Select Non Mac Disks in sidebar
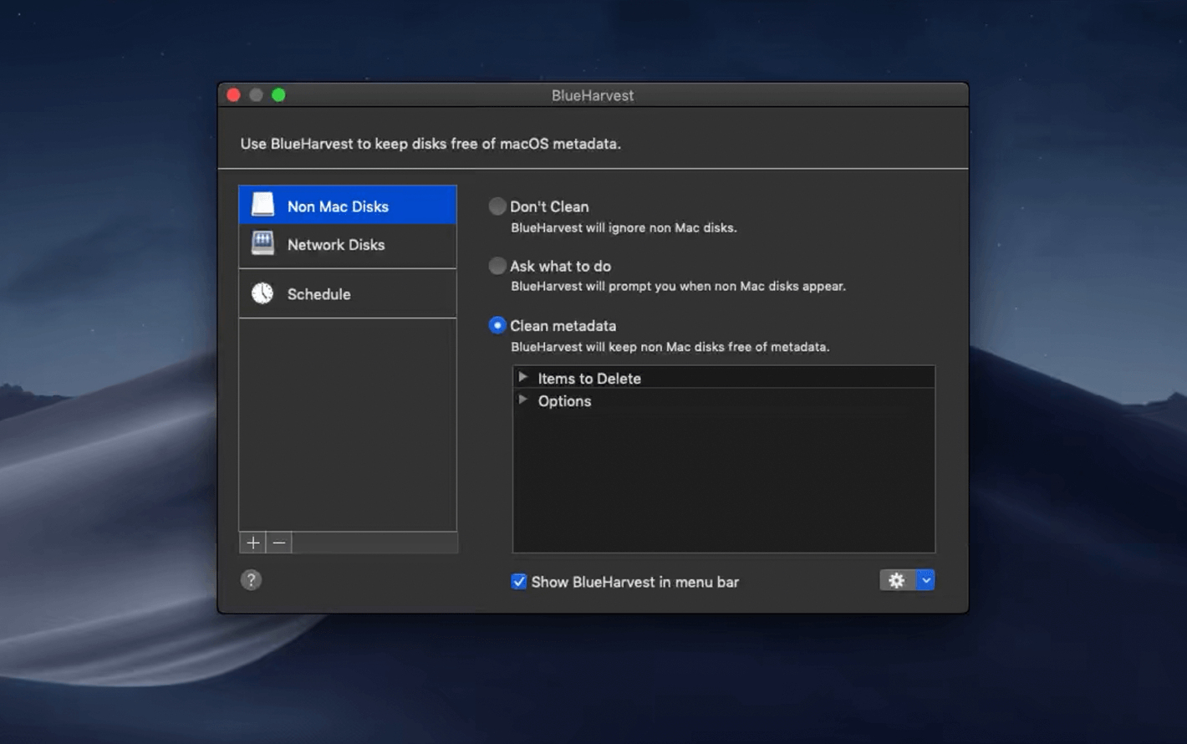Screen dimensions: 1187x744 (348, 205)
